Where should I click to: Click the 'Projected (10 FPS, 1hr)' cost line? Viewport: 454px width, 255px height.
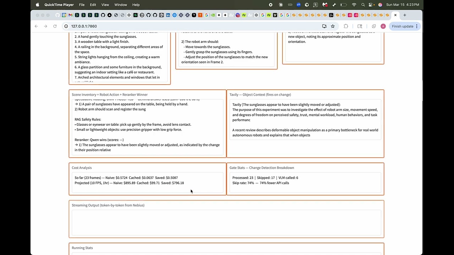coord(129,183)
